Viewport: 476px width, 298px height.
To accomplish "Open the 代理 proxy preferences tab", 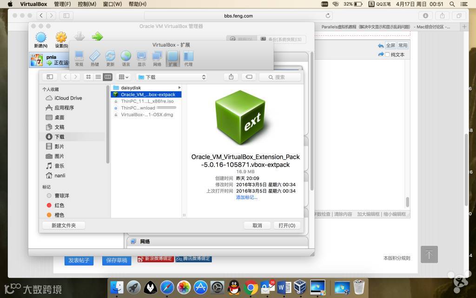I will [188, 58].
